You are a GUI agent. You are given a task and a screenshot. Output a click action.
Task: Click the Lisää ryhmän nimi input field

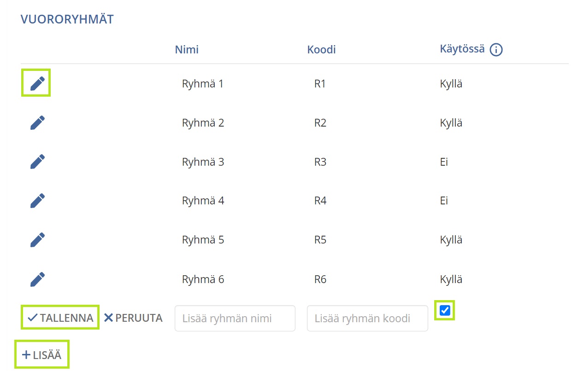click(235, 318)
